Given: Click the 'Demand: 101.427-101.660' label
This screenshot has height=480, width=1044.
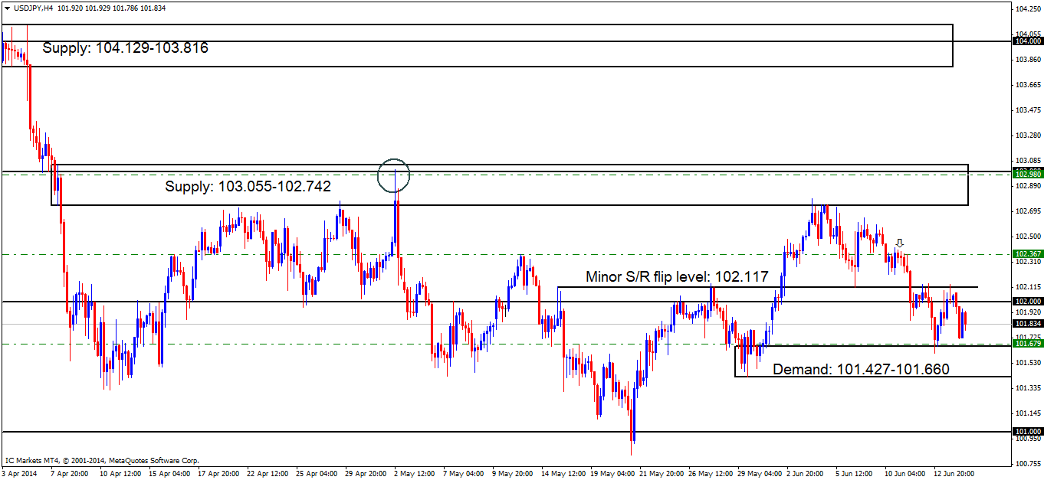Looking at the screenshot, I should click(861, 370).
